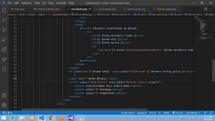This screenshot has height=121, width=215.
Task: Click the Split Editor Right icon
Action: (x=206, y=9)
